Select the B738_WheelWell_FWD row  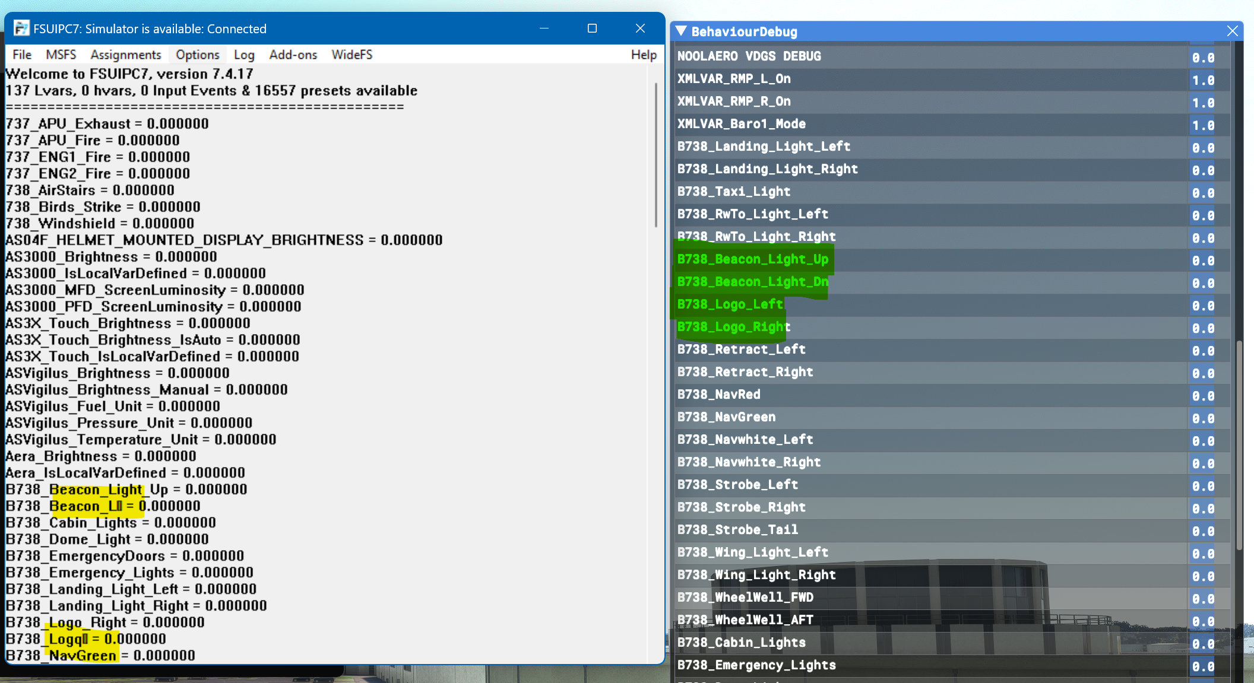(953, 598)
